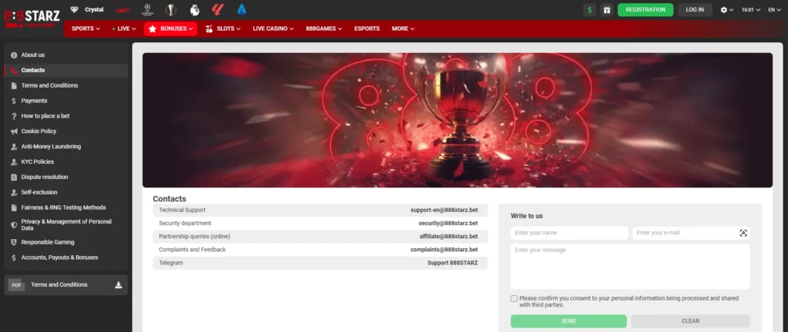
Task: Open the 16:01 time zone dropdown
Action: click(751, 9)
